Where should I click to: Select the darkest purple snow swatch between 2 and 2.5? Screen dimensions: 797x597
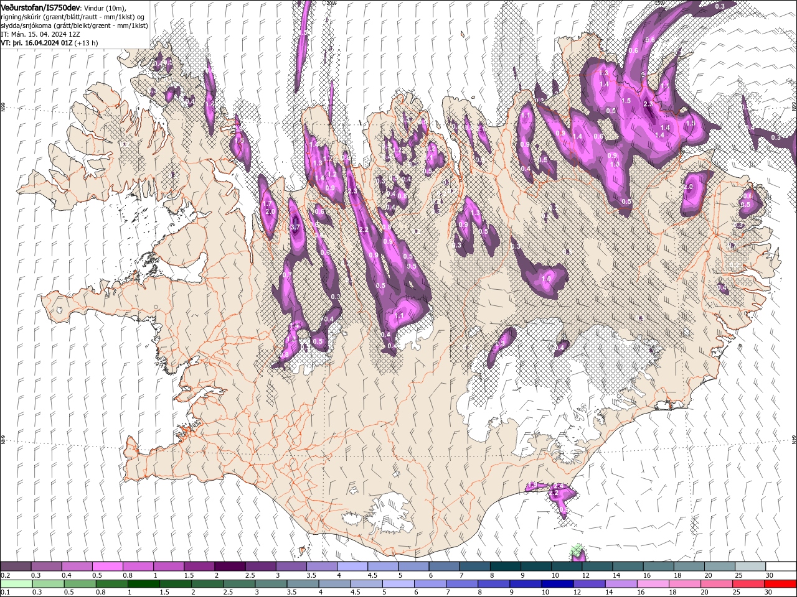229,567
